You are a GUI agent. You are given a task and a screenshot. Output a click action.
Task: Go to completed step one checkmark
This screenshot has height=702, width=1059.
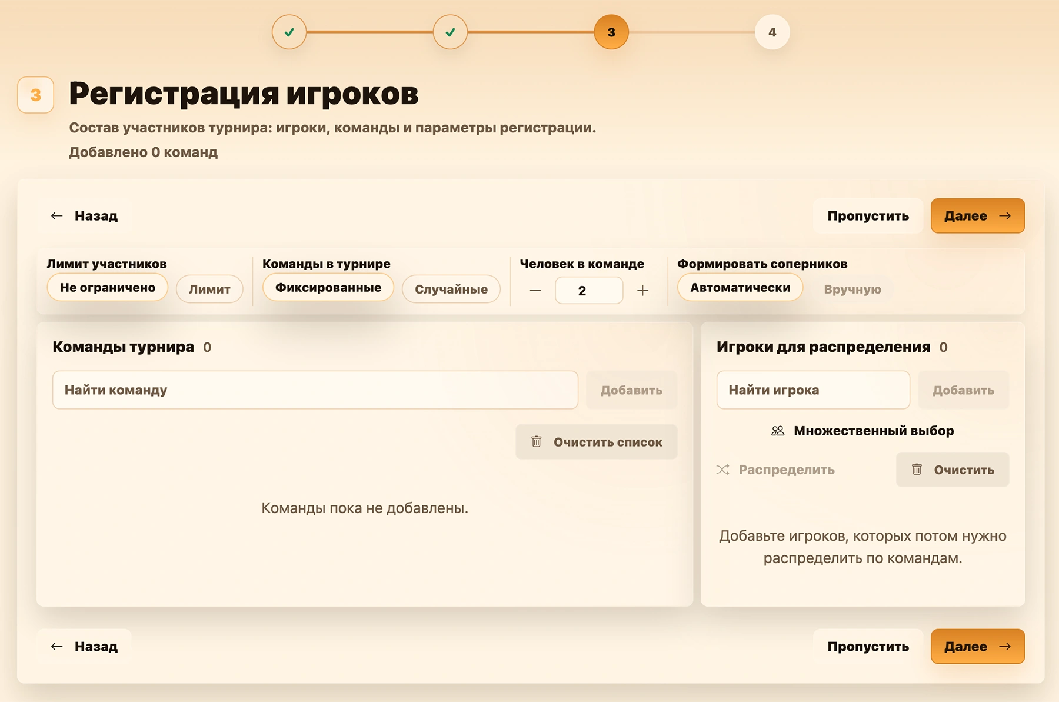point(289,32)
